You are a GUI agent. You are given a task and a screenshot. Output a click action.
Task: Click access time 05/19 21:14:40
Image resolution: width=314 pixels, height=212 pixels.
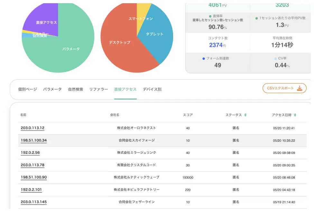pos(284,202)
